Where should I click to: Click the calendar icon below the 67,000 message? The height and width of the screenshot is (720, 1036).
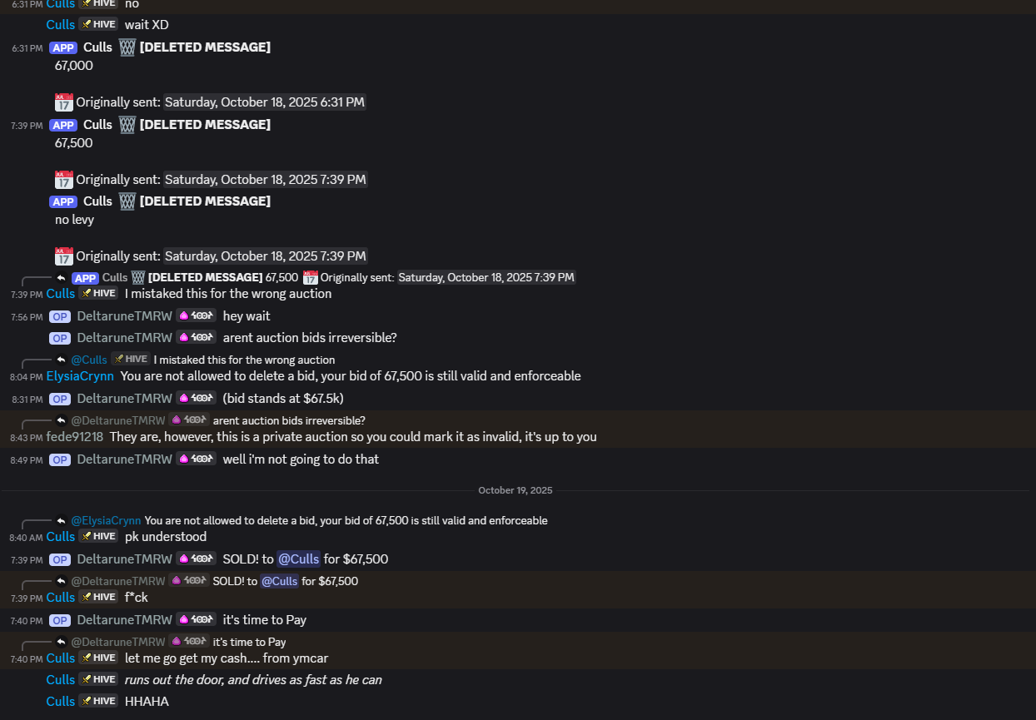(63, 102)
